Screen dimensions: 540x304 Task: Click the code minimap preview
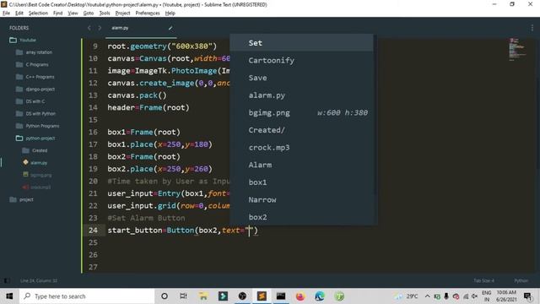517,49
